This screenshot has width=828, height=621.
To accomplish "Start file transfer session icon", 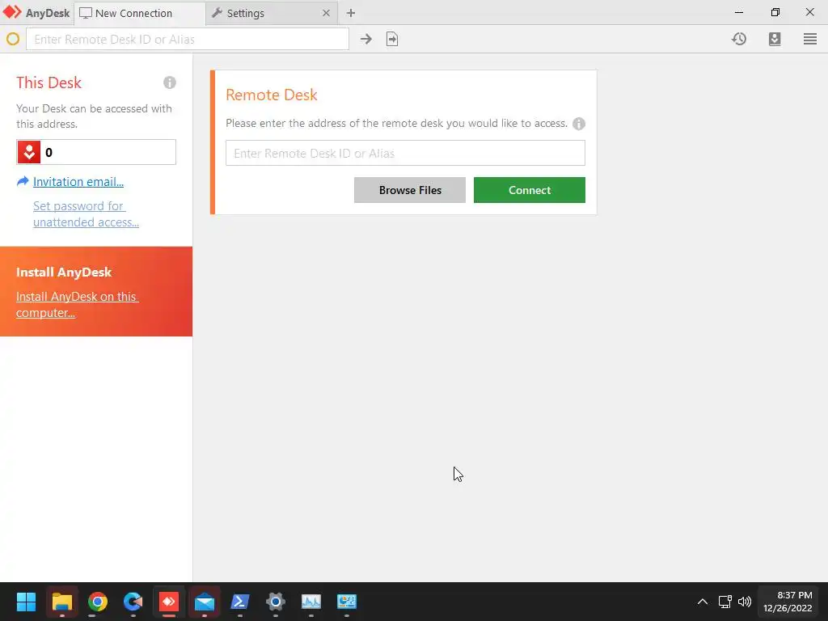I will coord(392,39).
